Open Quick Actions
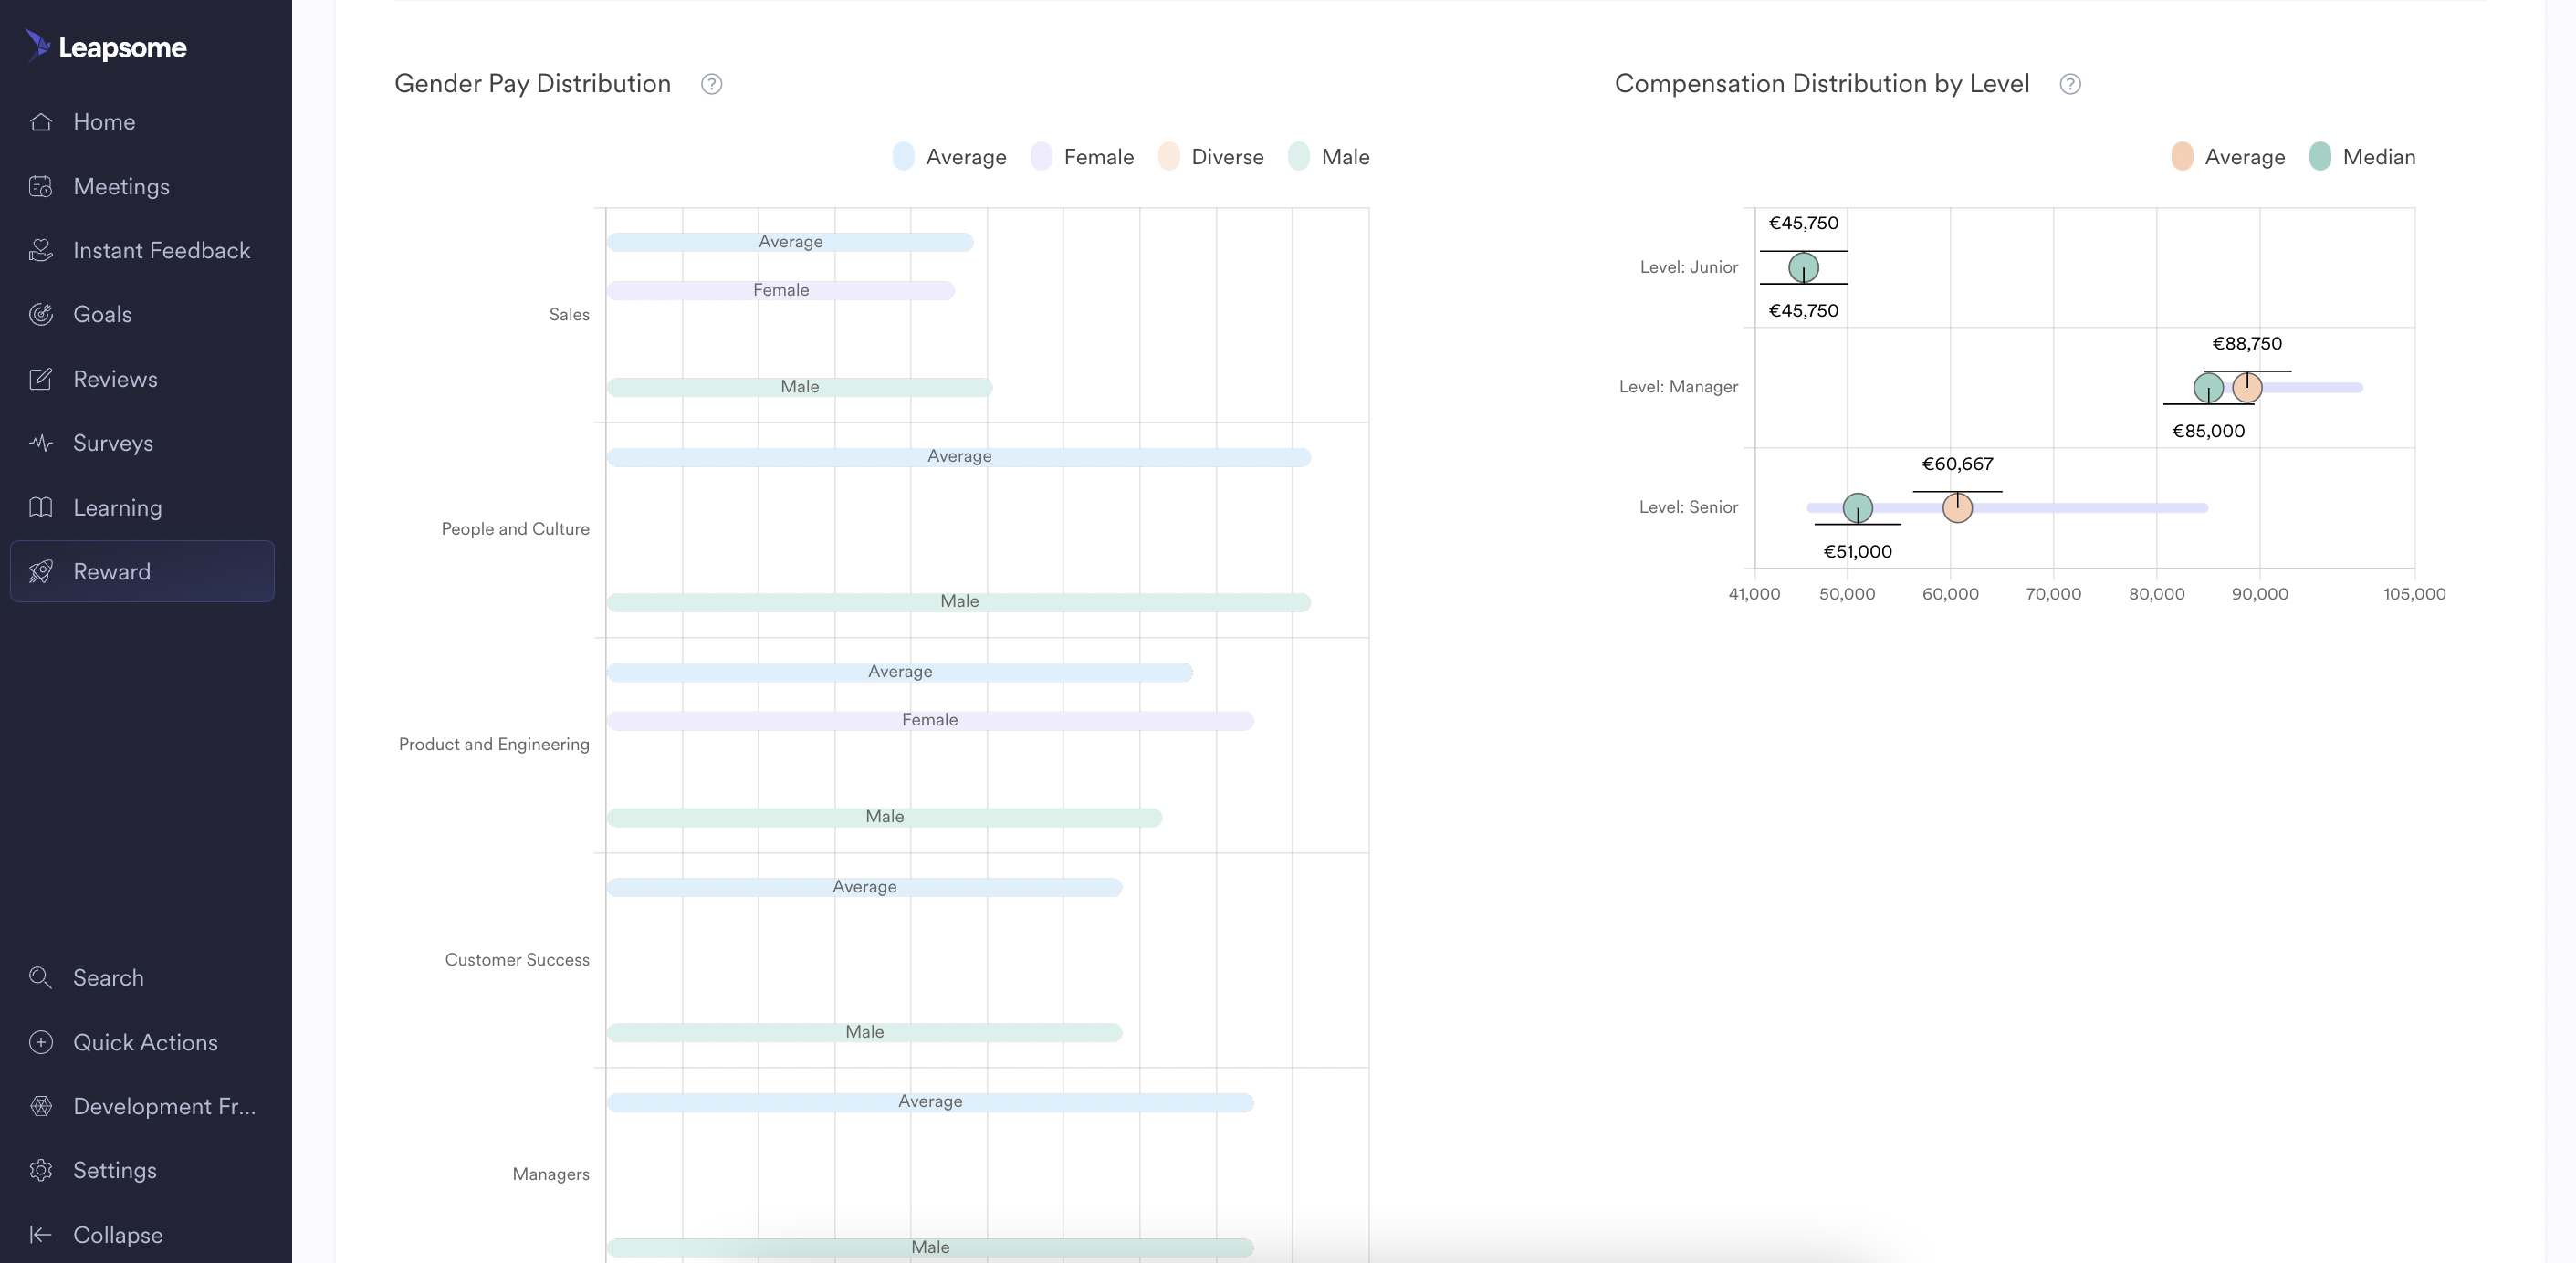Viewport: 2576px width, 1263px height. pos(144,1042)
